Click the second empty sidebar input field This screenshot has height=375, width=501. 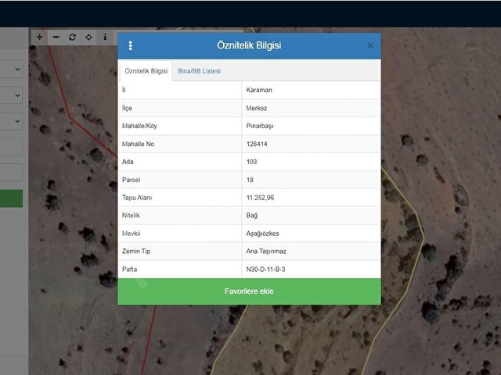[11, 173]
